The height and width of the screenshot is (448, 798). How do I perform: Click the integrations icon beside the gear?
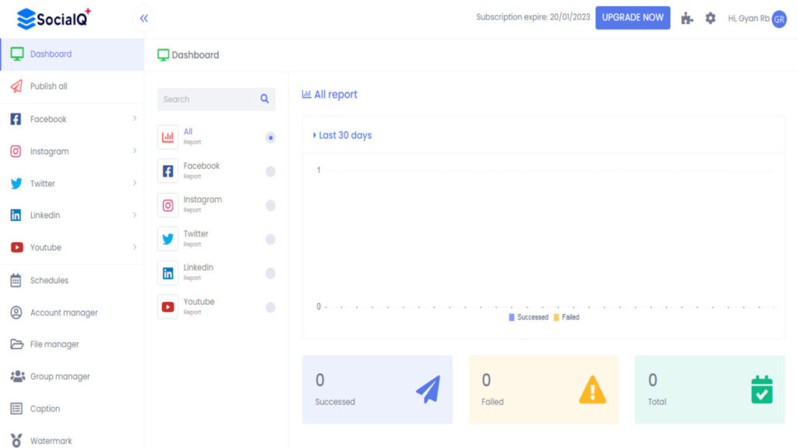(x=687, y=18)
